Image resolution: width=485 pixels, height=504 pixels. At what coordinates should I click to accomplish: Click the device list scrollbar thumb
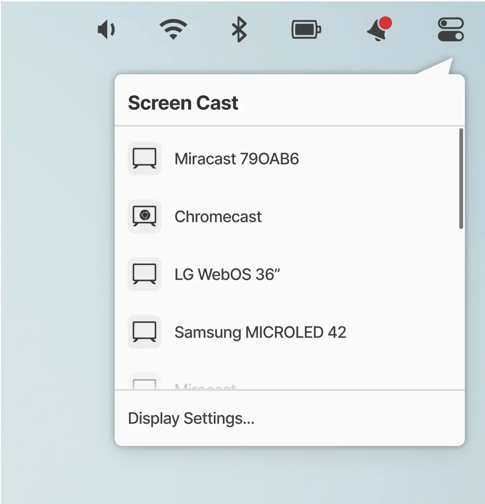(461, 178)
